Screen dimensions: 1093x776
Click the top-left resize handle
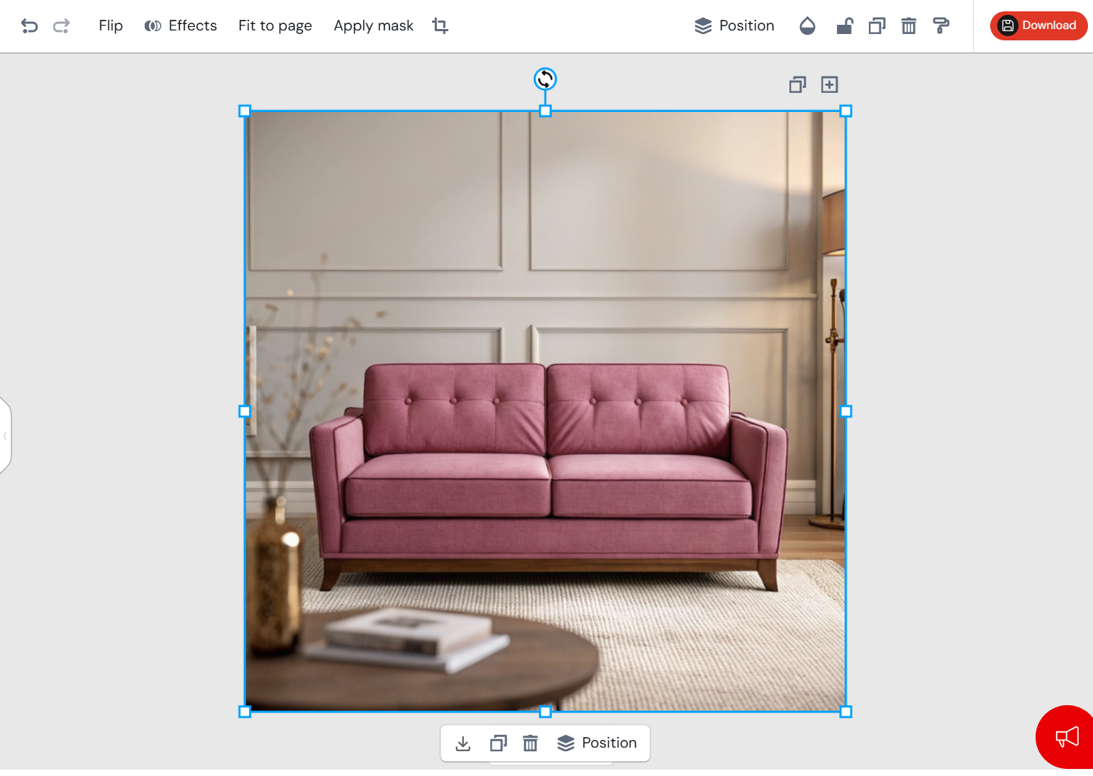[245, 111]
